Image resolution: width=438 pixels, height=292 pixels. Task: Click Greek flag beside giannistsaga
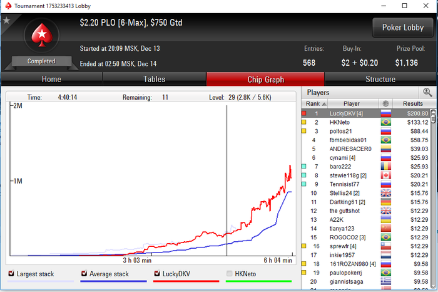click(386, 281)
